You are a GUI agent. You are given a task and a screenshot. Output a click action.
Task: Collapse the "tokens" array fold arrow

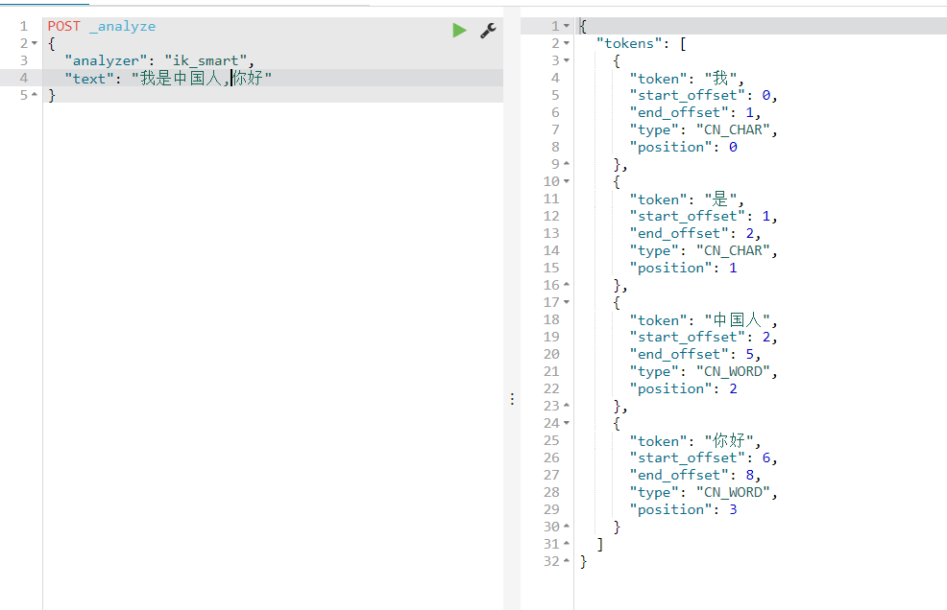tap(567, 43)
